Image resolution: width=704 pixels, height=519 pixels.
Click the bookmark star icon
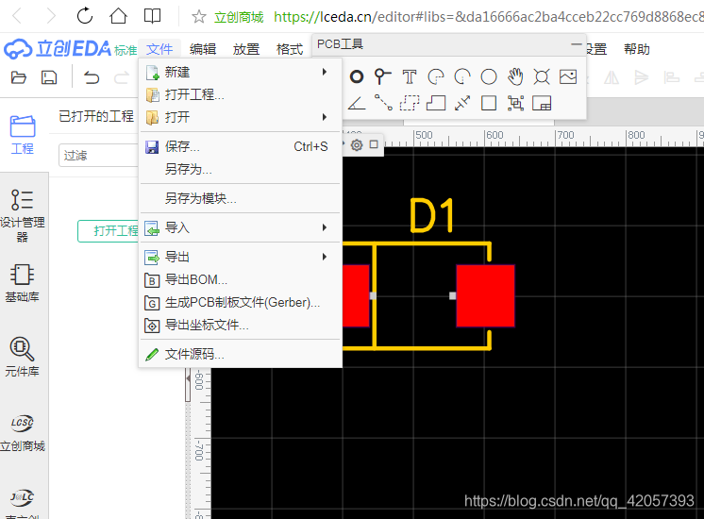(199, 17)
